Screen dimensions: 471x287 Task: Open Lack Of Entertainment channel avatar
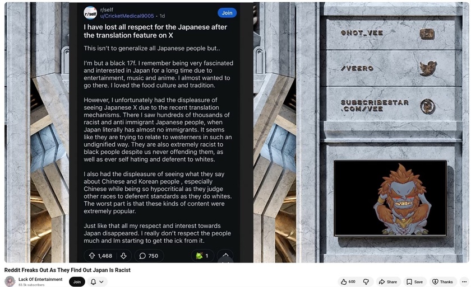click(x=10, y=281)
